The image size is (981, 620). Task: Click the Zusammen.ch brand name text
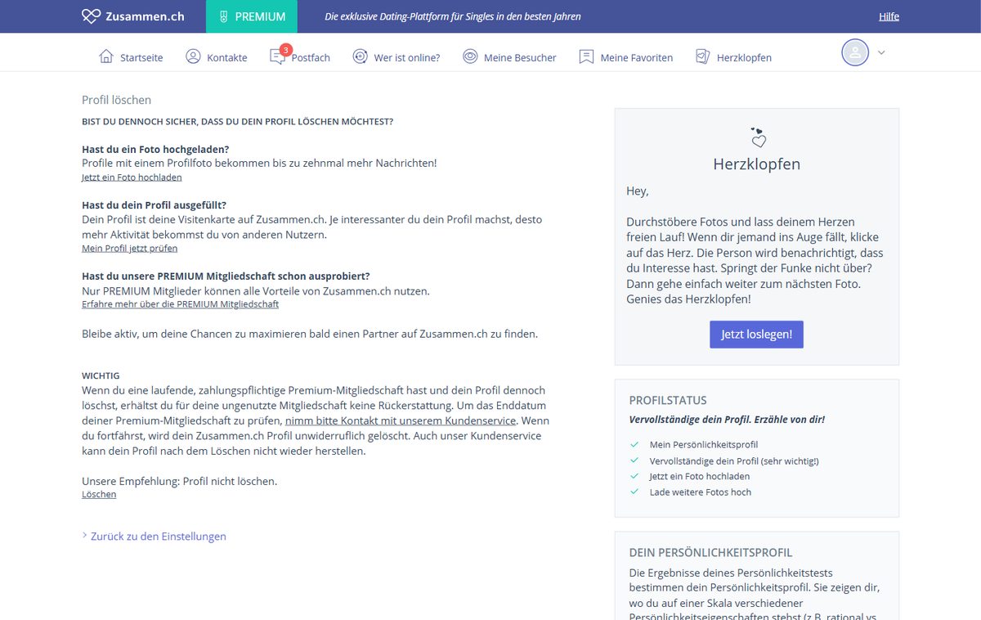(x=145, y=16)
